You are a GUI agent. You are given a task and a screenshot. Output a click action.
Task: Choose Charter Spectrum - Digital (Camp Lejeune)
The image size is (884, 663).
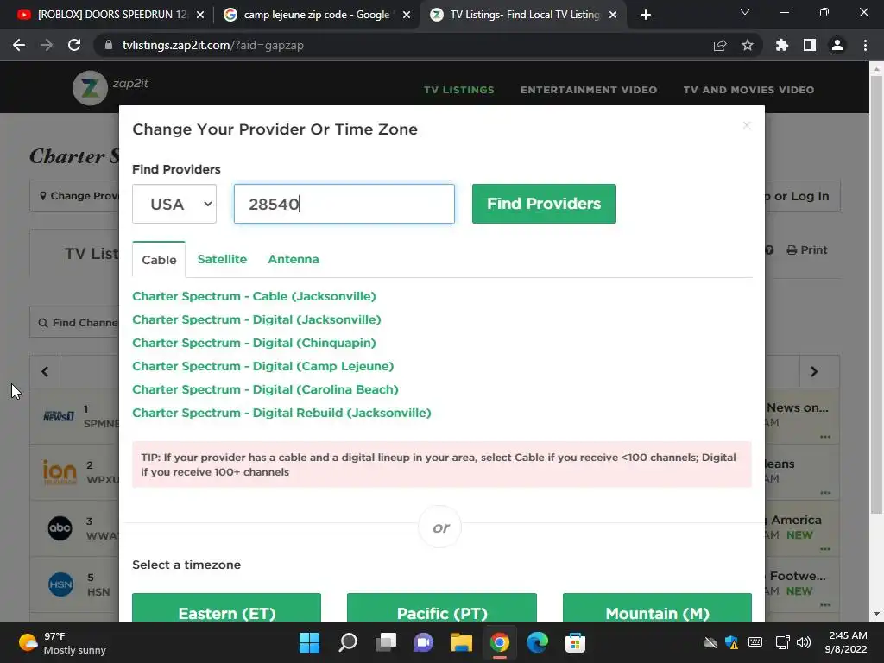tap(263, 366)
